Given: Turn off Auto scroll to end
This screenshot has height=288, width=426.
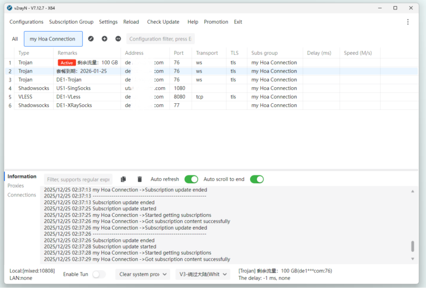Looking at the screenshot, I should pos(256,179).
